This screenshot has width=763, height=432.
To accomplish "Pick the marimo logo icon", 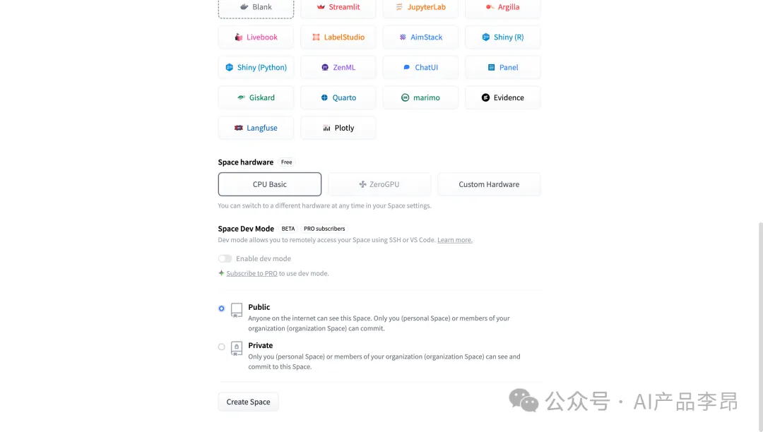I will click(x=406, y=98).
